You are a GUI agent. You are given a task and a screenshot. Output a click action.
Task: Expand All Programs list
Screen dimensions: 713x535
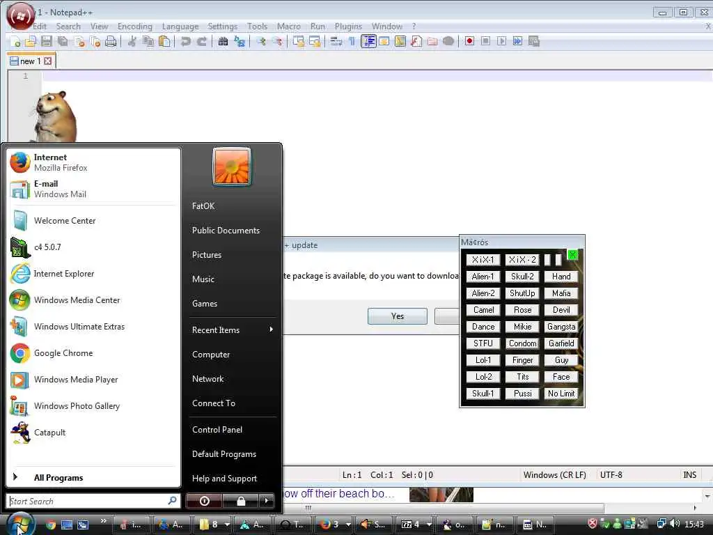[93, 478]
